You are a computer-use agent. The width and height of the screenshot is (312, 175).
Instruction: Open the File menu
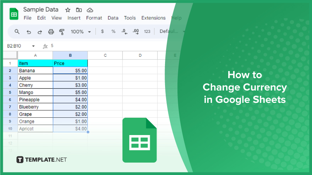coord(27,18)
